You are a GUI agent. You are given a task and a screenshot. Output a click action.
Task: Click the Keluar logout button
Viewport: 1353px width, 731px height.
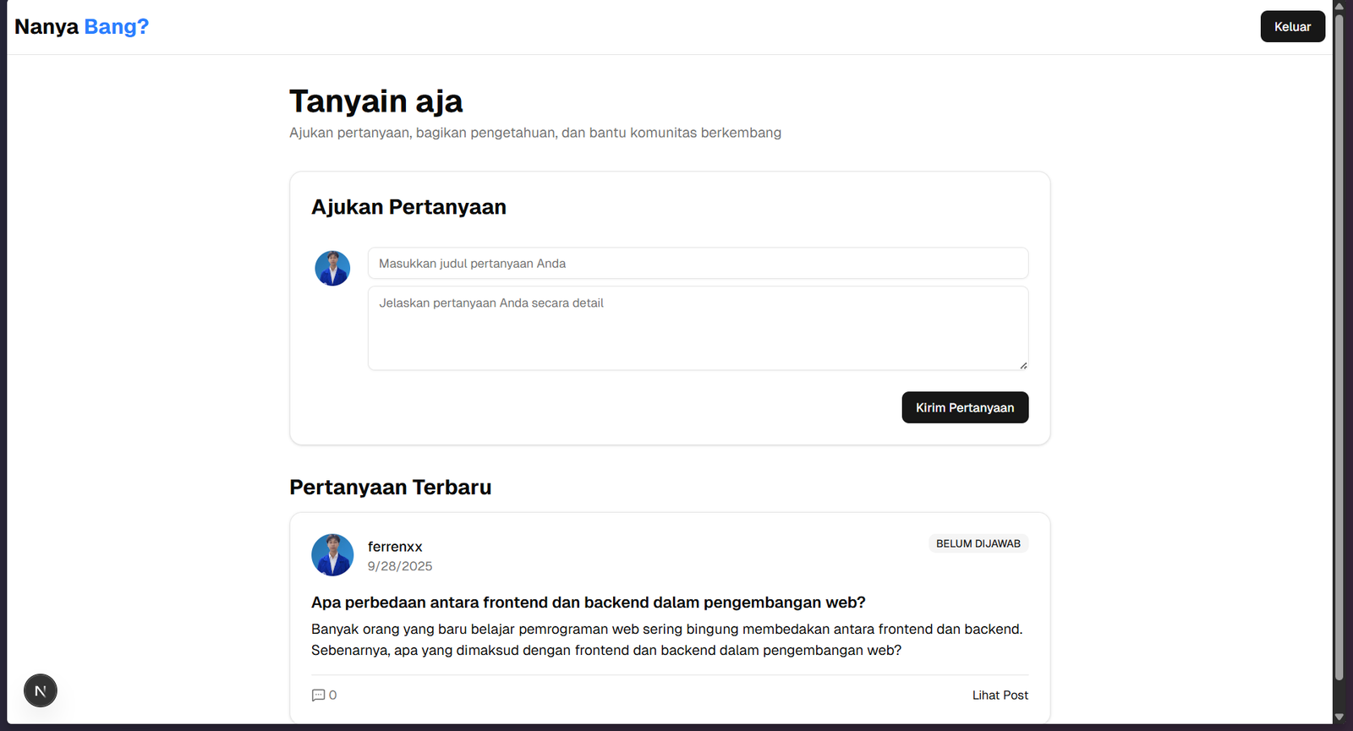coord(1292,27)
